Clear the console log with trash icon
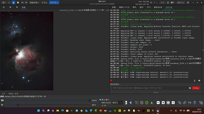The image size is (204, 114). (x=199, y=81)
